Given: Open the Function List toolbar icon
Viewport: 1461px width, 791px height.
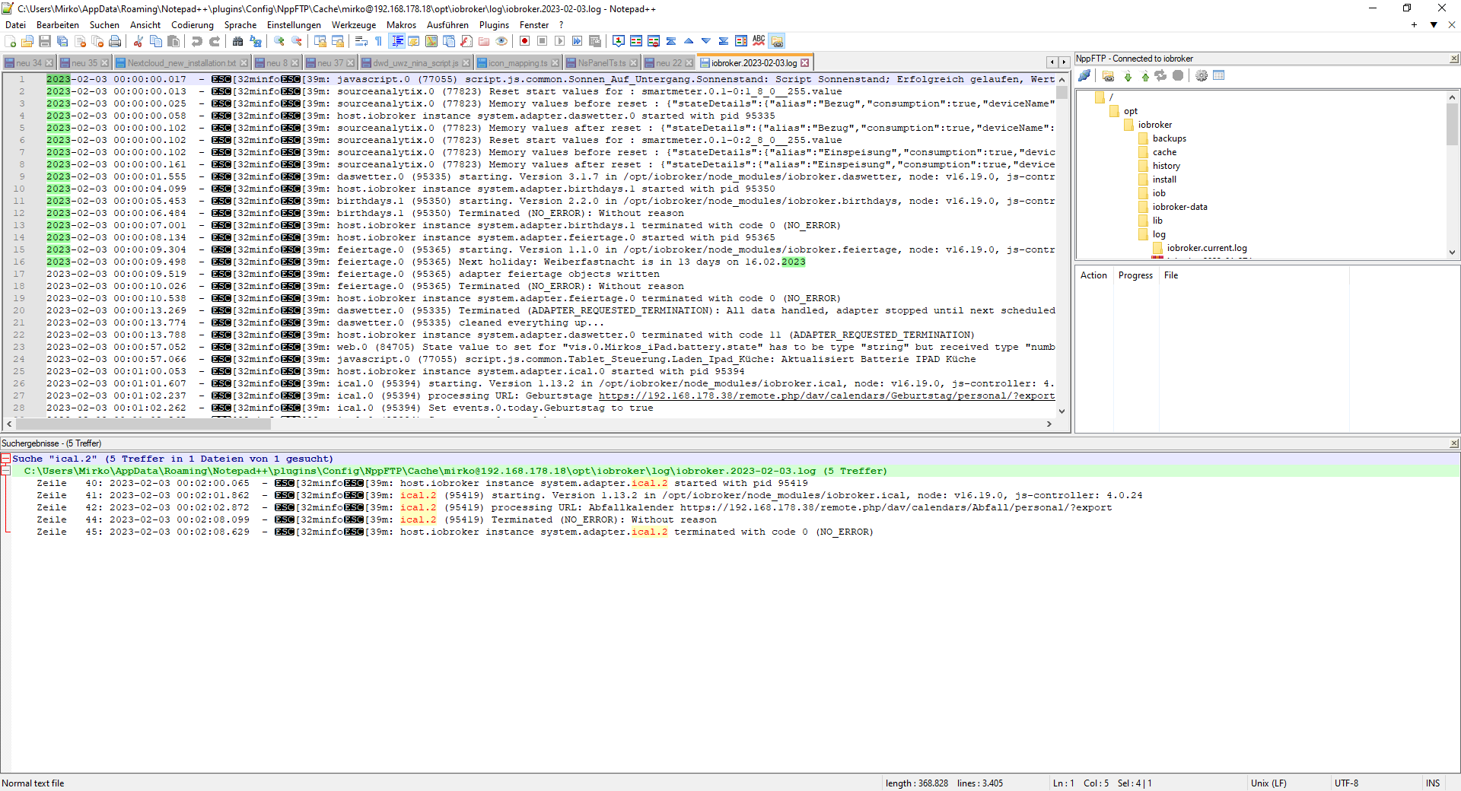Looking at the screenshot, I should pyautogui.click(x=466, y=41).
